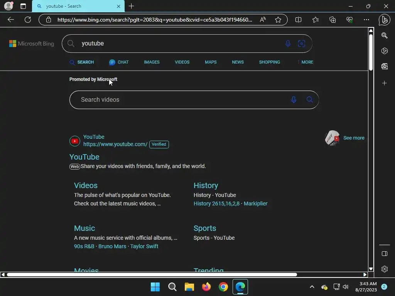Open the Windows Start menu
The width and height of the screenshot is (395, 296).
pyautogui.click(x=155, y=287)
